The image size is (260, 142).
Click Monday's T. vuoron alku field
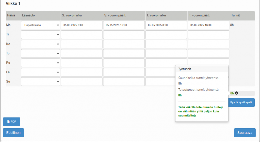[166, 25]
